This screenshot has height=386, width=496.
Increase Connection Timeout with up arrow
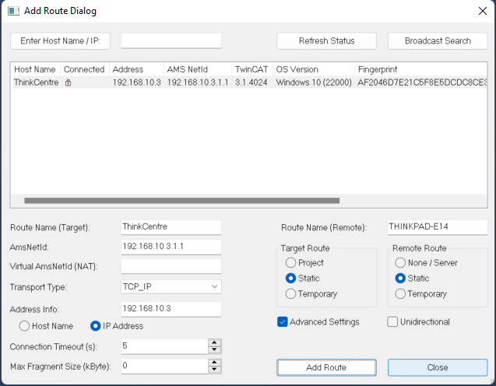click(x=214, y=342)
